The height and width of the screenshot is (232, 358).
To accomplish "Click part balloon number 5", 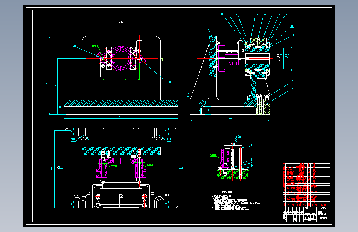I will (x=257, y=14).
